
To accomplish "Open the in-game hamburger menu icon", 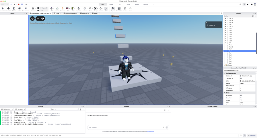I will 38,19.
